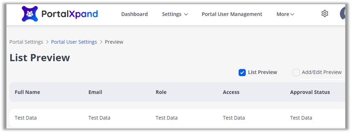Expand the Settings dropdown menu
Screen dimensions: 352x133
[x=175, y=14]
